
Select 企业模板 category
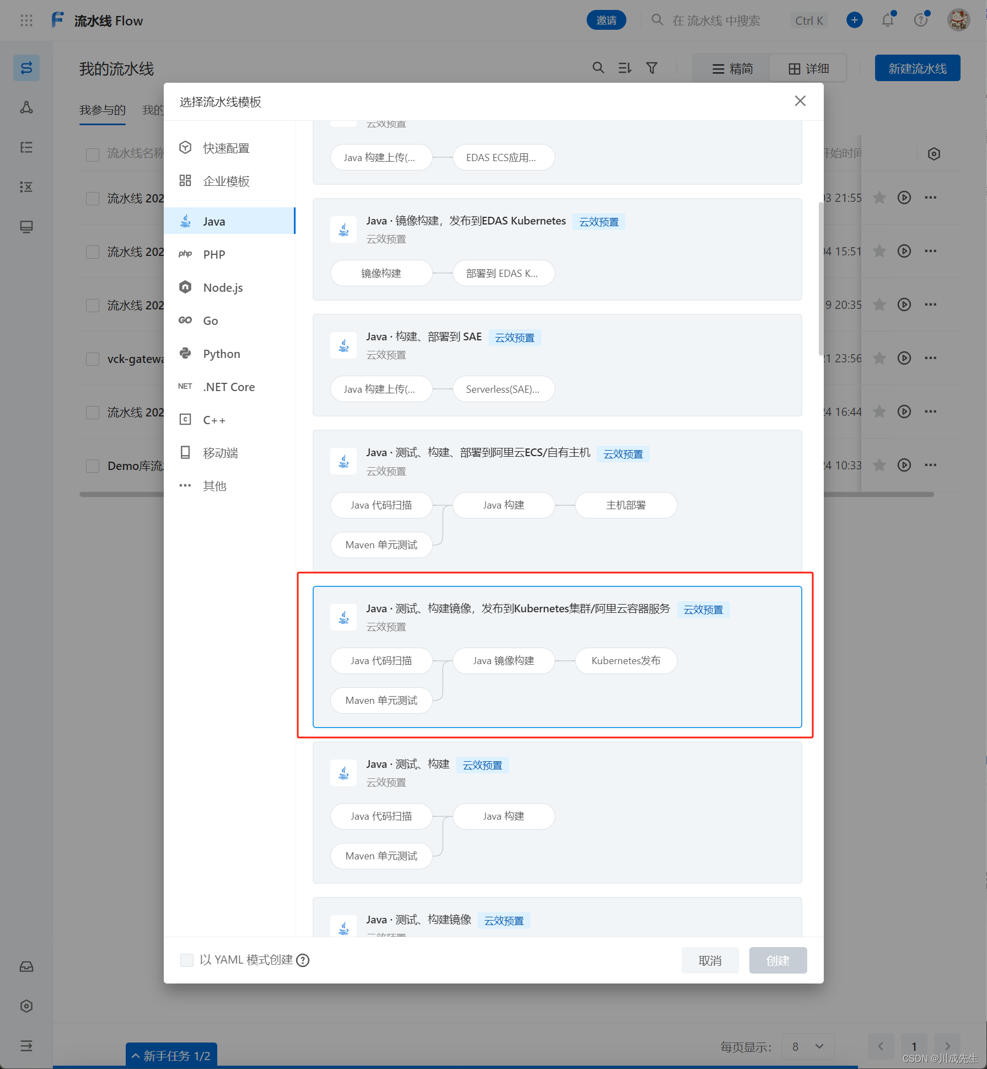point(229,181)
